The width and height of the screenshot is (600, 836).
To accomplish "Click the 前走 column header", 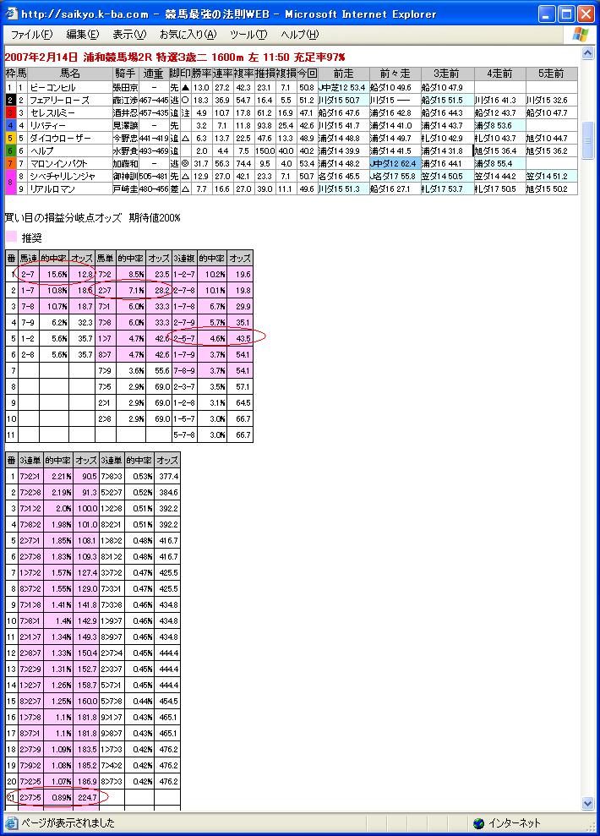I will pos(344,74).
